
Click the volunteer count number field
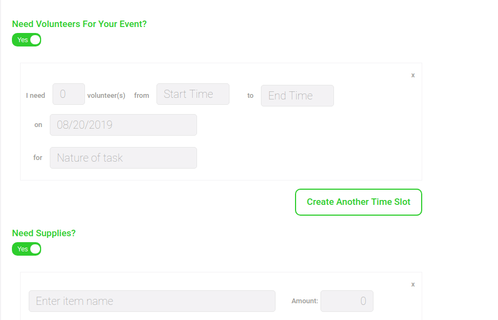click(x=69, y=94)
